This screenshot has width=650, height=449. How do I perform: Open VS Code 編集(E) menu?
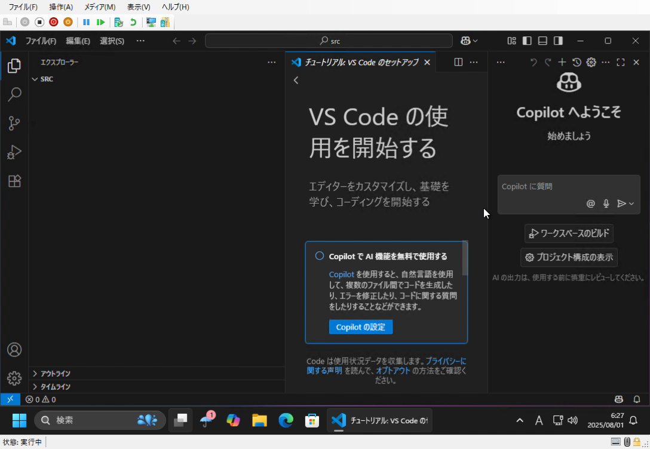click(x=78, y=41)
